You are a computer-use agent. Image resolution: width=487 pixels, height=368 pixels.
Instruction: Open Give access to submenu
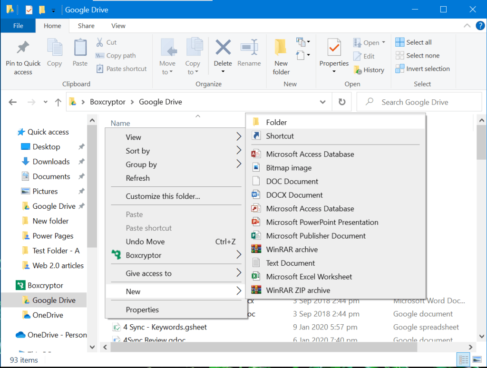(x=176, y=273)
